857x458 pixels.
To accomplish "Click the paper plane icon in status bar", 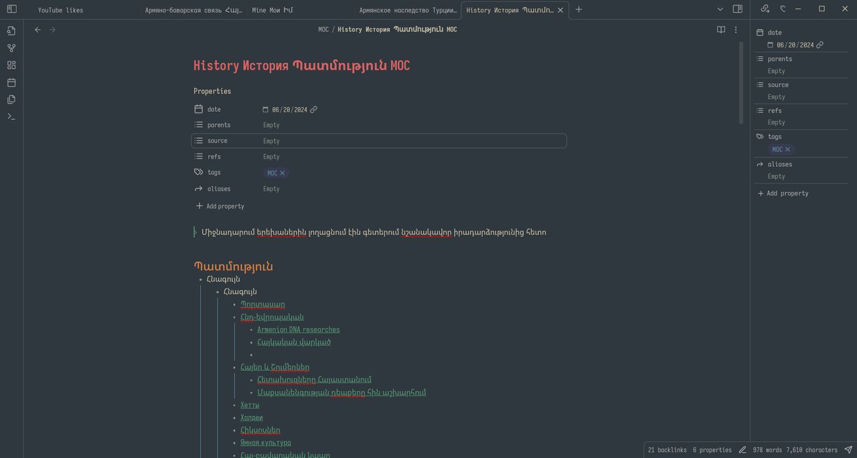I will (x=848, y=450).
